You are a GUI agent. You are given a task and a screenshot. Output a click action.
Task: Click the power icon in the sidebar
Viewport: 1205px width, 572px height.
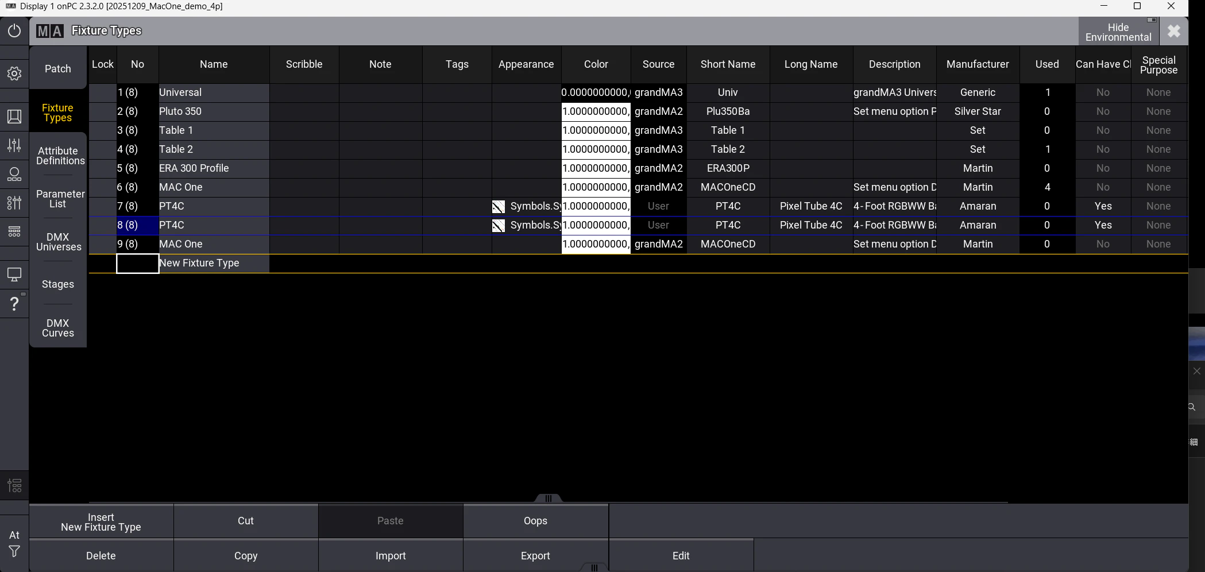pyautogui.click(x=14, y=30)
